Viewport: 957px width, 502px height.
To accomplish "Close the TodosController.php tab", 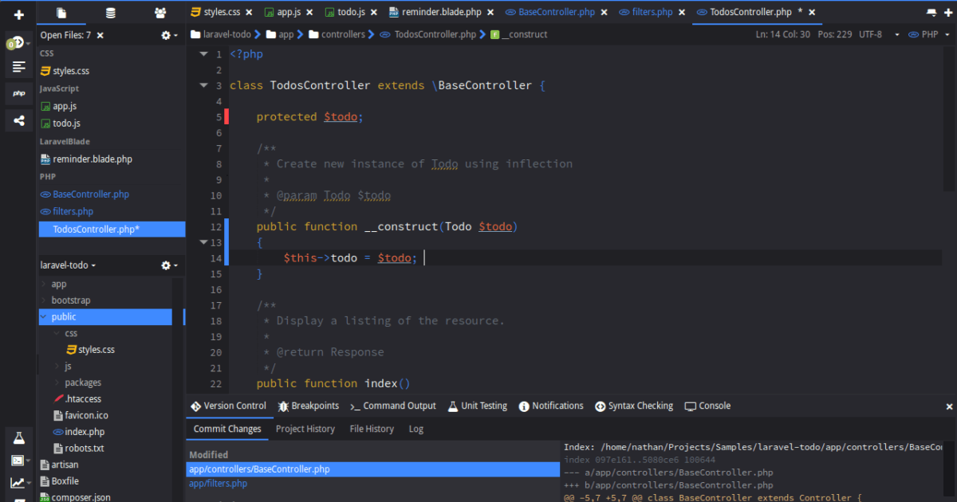I will tap(812, 13).
